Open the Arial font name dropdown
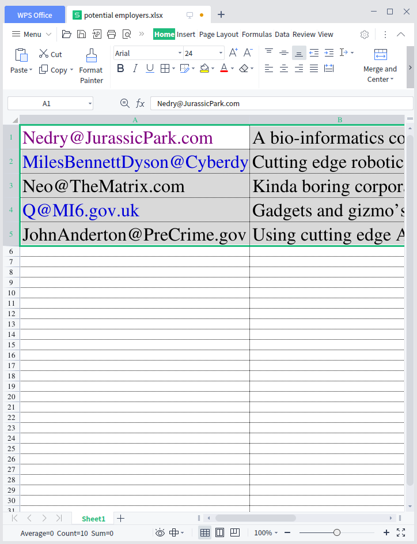 (x=180, y=53)
